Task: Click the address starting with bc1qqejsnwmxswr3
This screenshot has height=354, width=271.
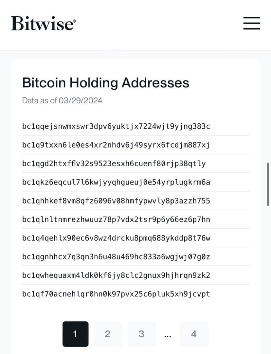Action: click(x=116, y=126)
